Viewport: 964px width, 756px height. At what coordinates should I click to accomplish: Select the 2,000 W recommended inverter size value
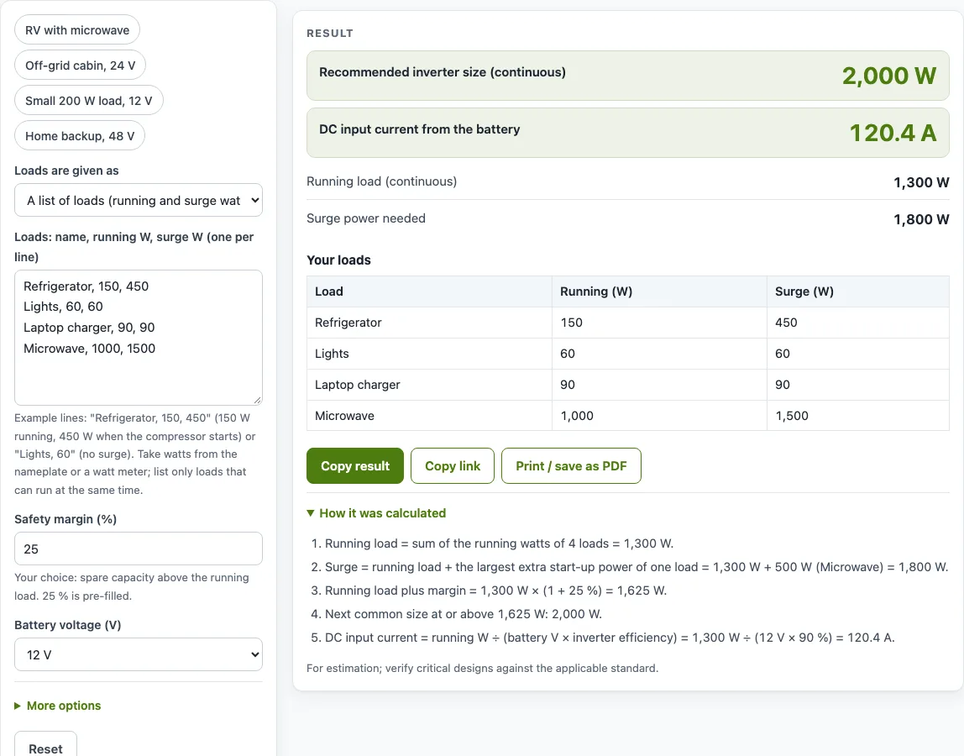[889, 76]
